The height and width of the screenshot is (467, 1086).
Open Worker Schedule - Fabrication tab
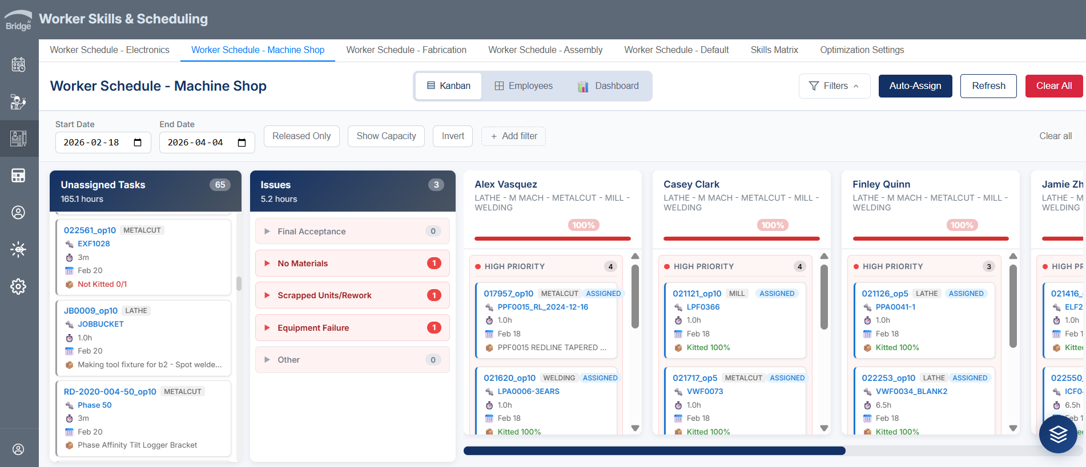(406, 50)
